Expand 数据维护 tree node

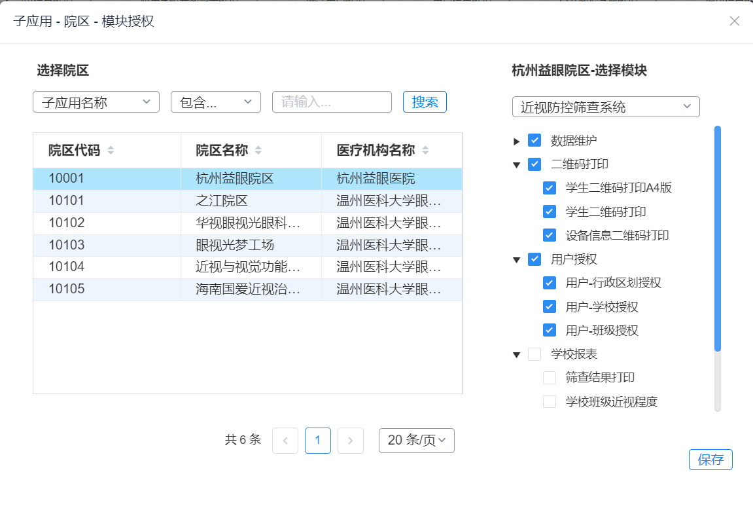point(517,141)
